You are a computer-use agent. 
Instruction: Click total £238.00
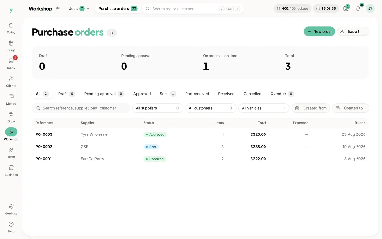(x=258, y=147)
